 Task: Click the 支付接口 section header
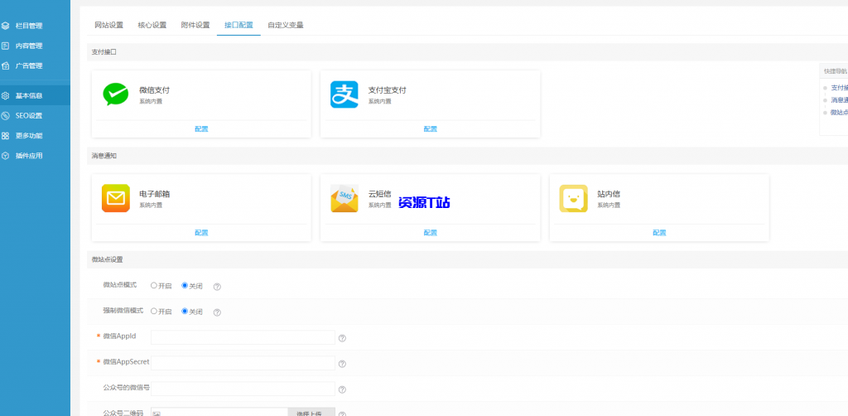point(467,52)
